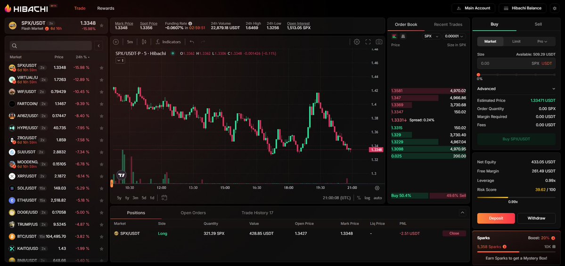
Task: Click the Withdraw button
Action: pos(536,218)
